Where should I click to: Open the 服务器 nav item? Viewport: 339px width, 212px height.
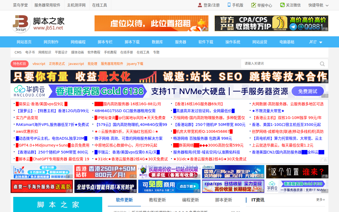click(181, 42)
